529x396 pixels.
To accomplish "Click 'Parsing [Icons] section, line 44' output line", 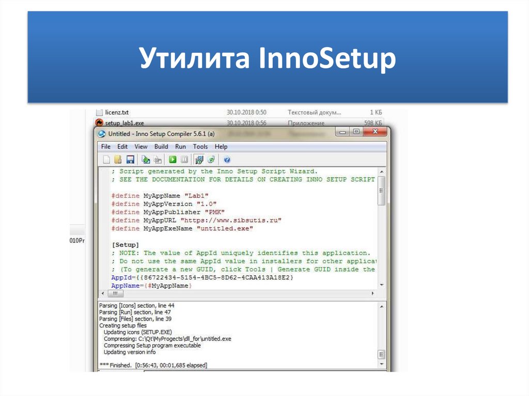I will tap(136, 306).
